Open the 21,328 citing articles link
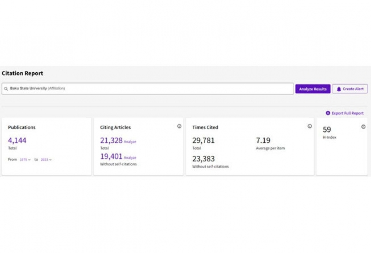Image resolution: width=371 pixels, height=253 pixels. point(111,140)
